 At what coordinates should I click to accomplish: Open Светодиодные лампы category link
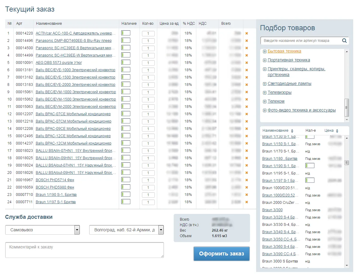click(289, 83)
